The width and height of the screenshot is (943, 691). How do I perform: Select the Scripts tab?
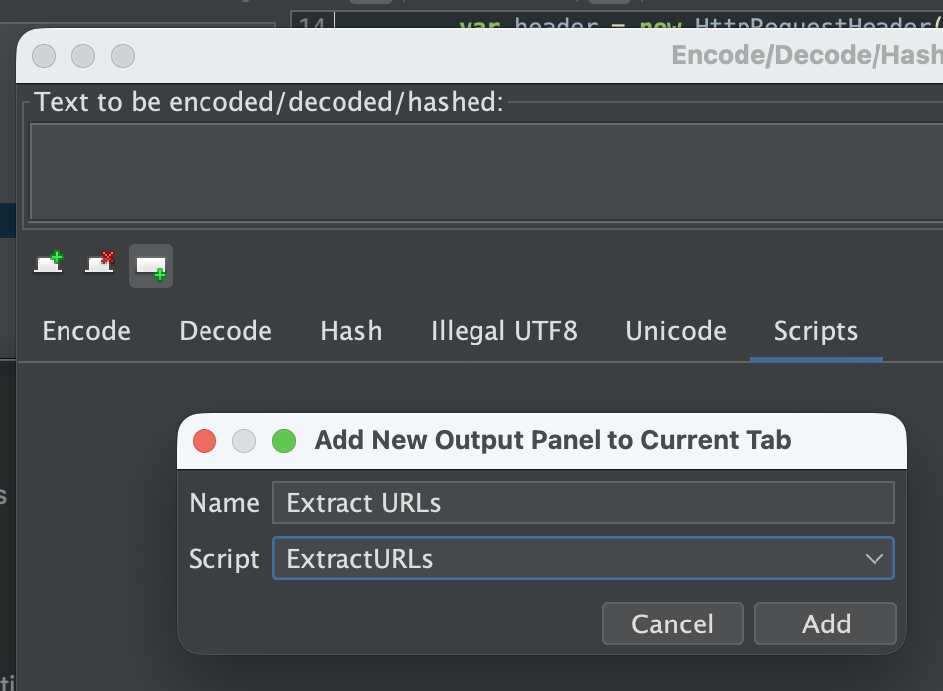(x=816, y=331)
